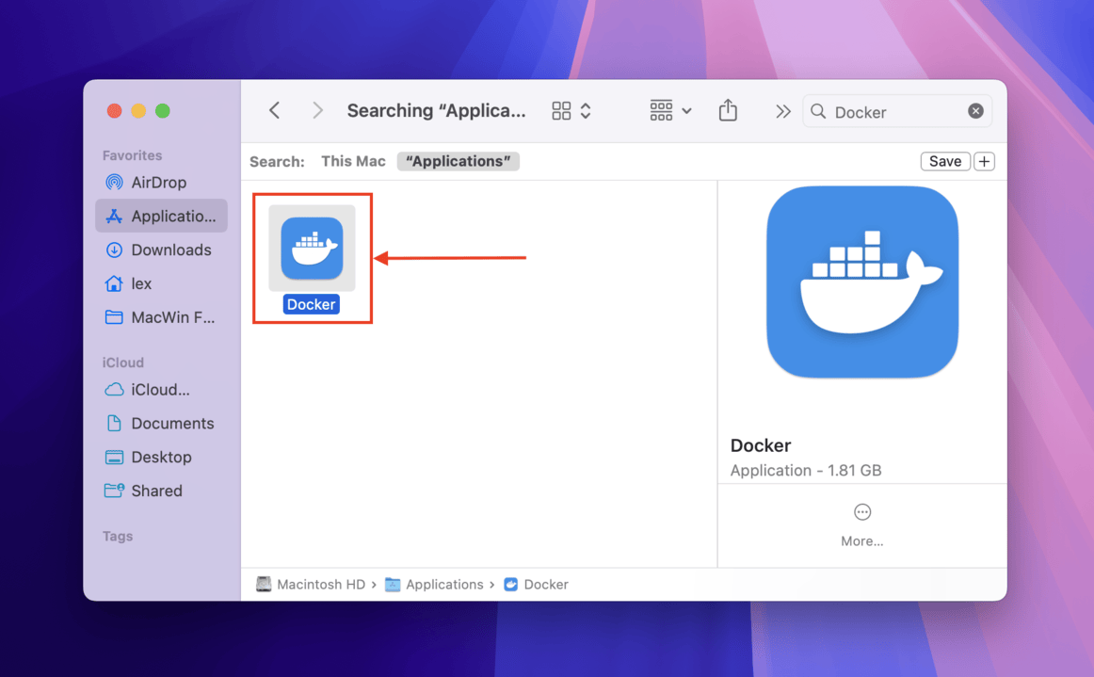The width and height of the screenshot is (1094, 677).
Task: Clear the Docker search text
Action: (975, 111)
